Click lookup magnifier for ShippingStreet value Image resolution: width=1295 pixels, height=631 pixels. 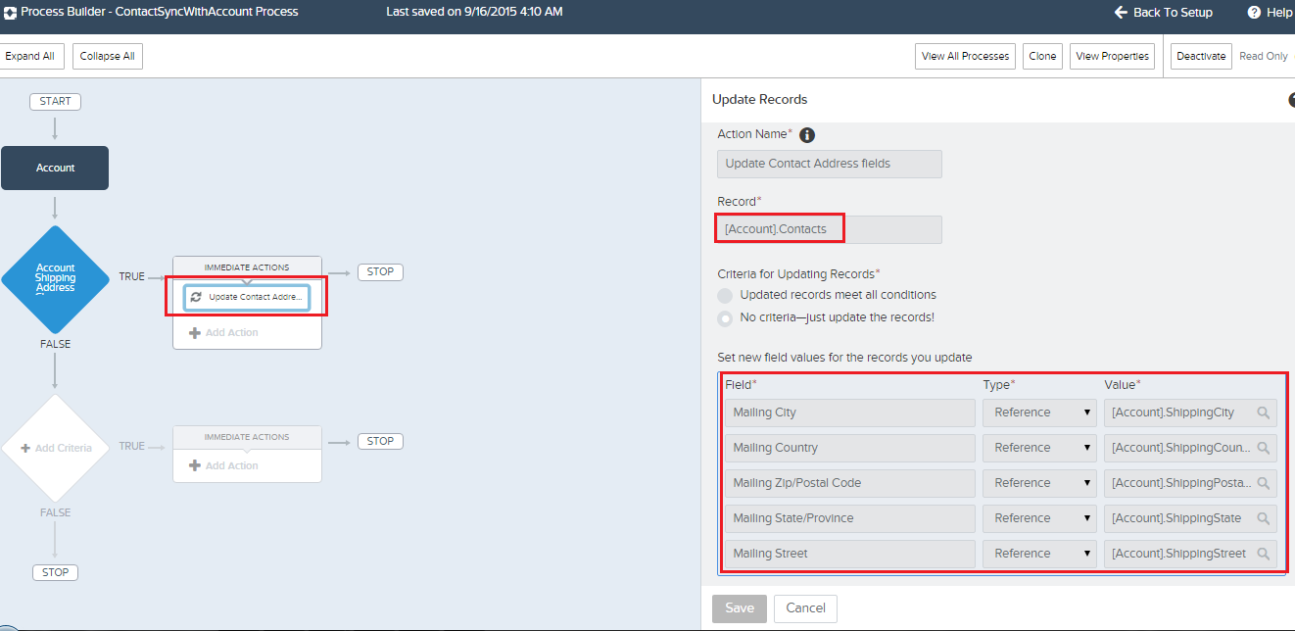point(1264,554)
